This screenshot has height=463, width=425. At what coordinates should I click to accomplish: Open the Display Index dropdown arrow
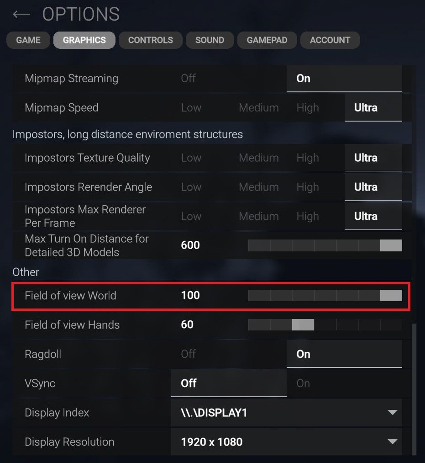point(392,412)
